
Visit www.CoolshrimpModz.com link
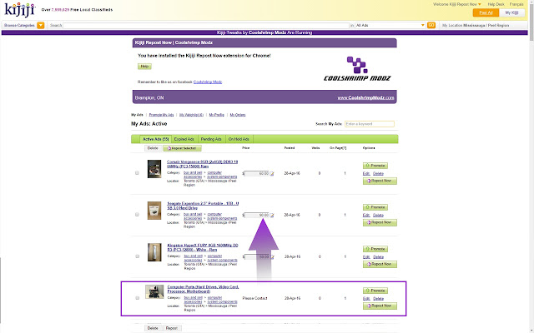(365, 98)
